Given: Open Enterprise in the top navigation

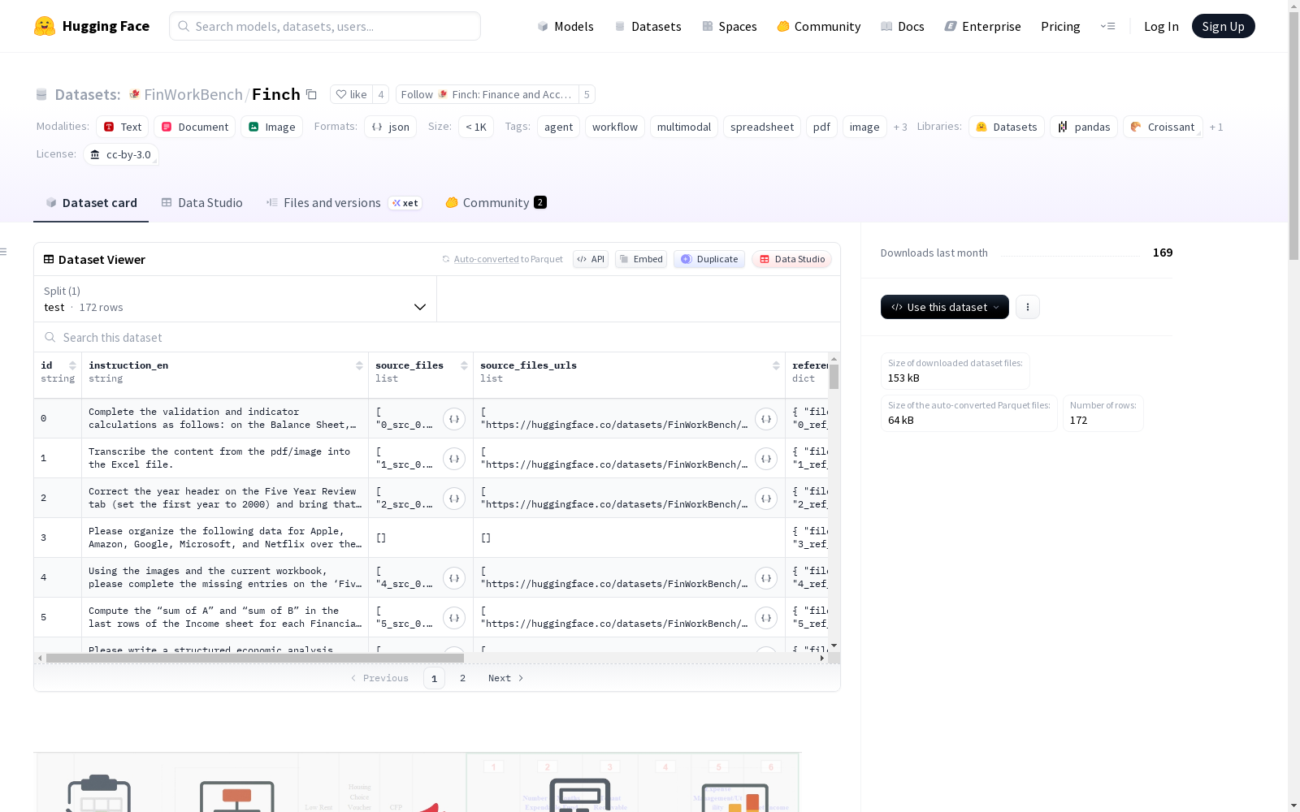Looking at the screenshot, I should pyautogui.click(x=982, y=26).
